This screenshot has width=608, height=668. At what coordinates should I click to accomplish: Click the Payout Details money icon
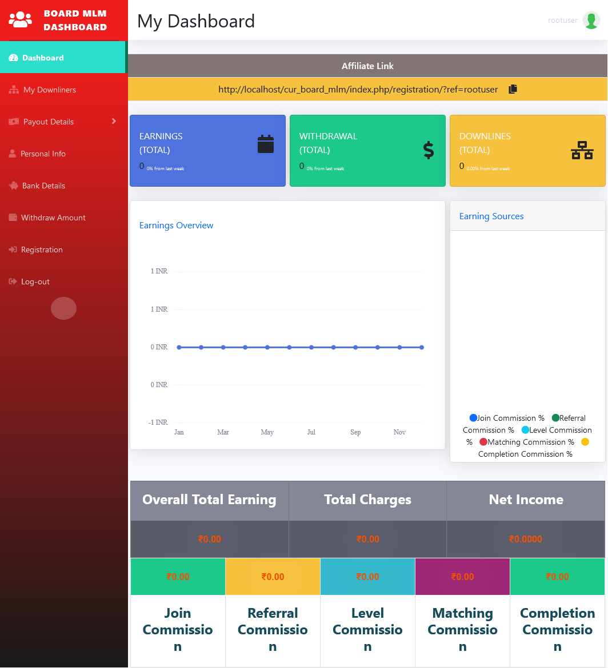point(14,122)
